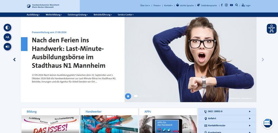Go to previous slide arrow
Viewport: 278px width, 133px height.
pyautogui.click(x=14, y=59)
